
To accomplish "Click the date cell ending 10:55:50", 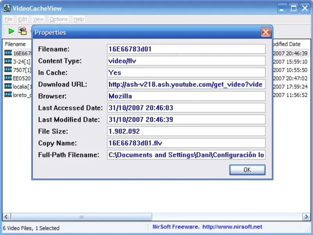I will (x=290, y=70).
